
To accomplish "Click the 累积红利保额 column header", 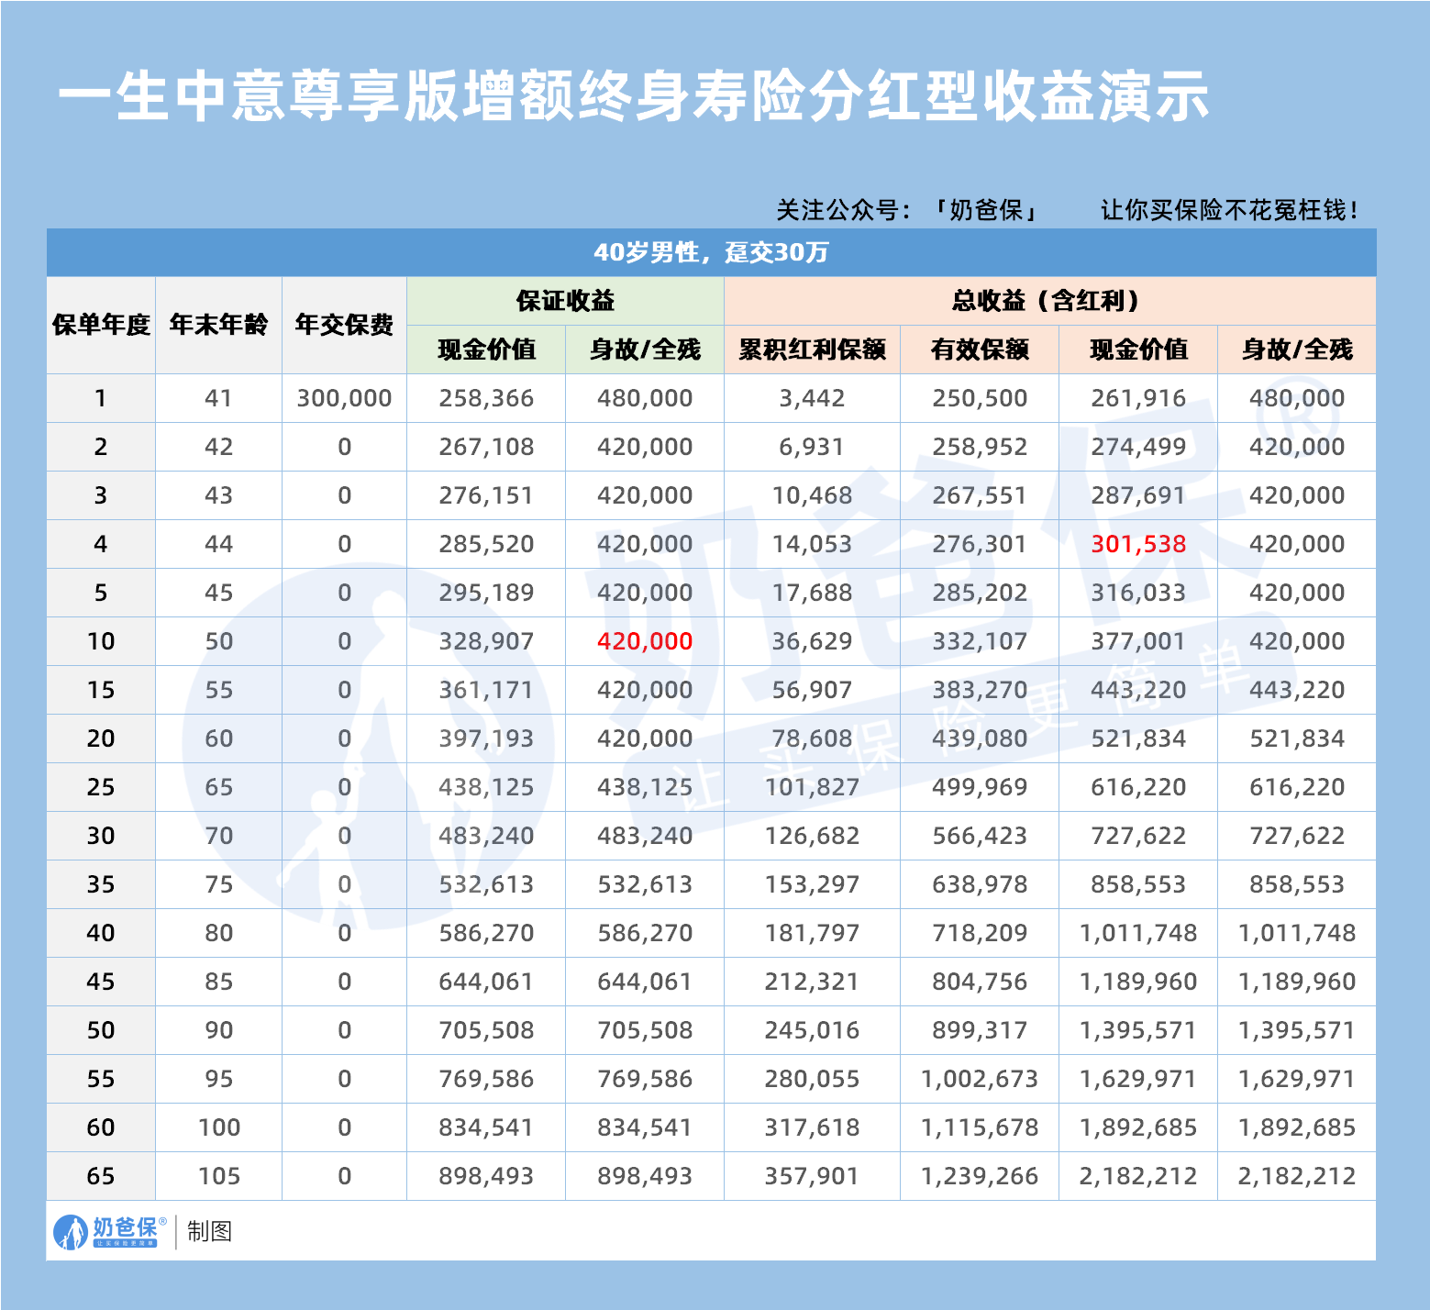I will [x=812, y=350].
